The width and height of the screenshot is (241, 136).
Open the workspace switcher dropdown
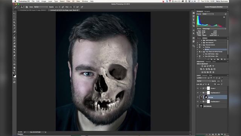(x=216, y=7)
